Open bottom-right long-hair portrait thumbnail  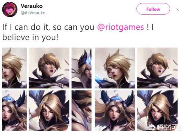click(157, 110)
